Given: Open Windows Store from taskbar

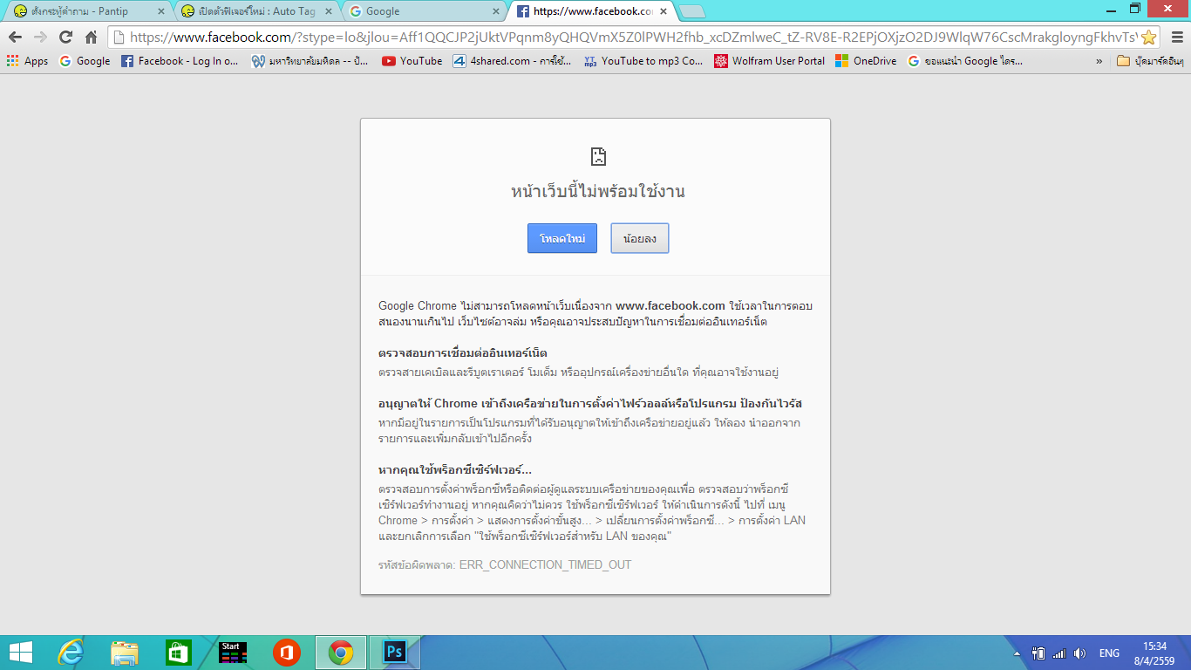Looking at the screenshot, I should 179,653.
